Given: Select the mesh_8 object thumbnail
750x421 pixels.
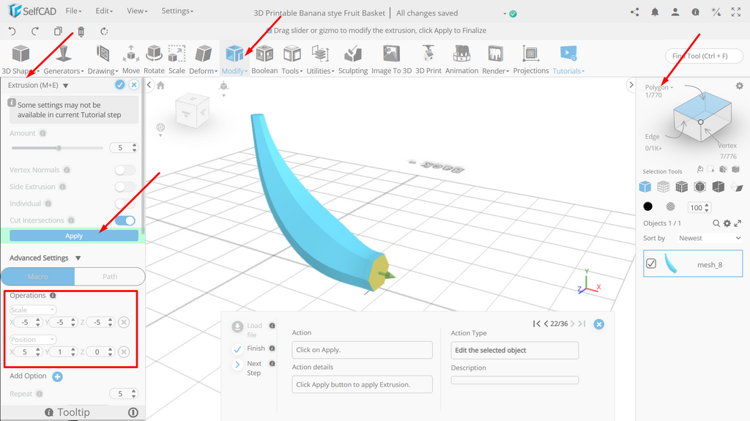Looking at the screenshot, I should point(671,263).
